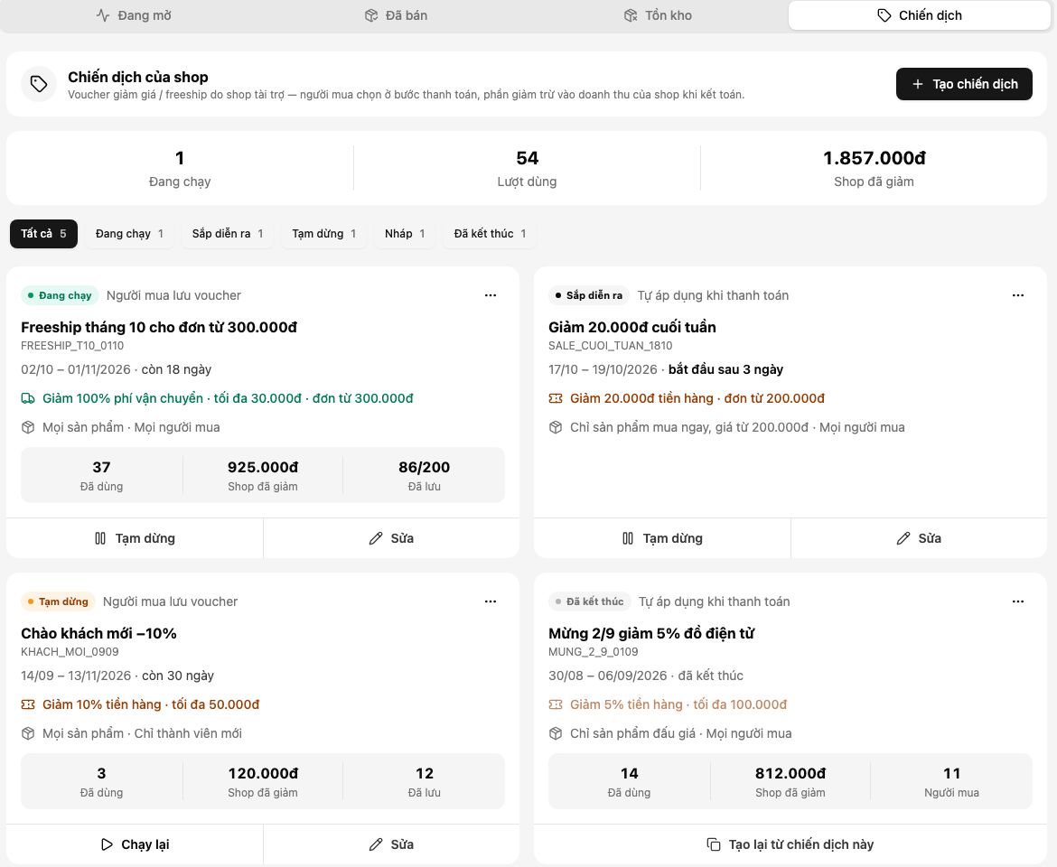
Task: Click the voucher icon beside Giảm 10% tiền hàng
Action: tap(28, 704)
